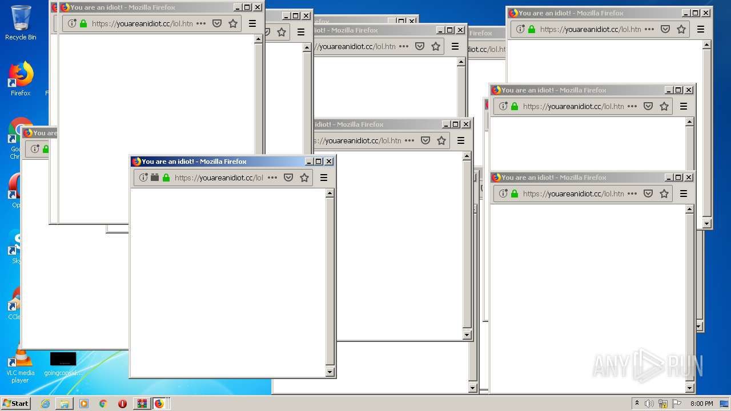The image size is (731, 411).
Task: Open the Action Center flag icon
Action: [676, 404]
